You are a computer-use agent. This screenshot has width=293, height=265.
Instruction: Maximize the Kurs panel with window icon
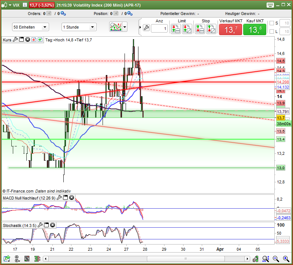(22, 40)
